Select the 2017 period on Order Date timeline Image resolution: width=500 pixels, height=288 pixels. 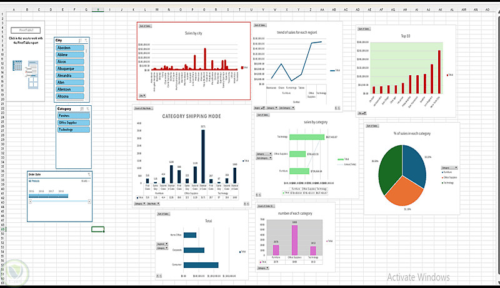(x=53, y=196)
